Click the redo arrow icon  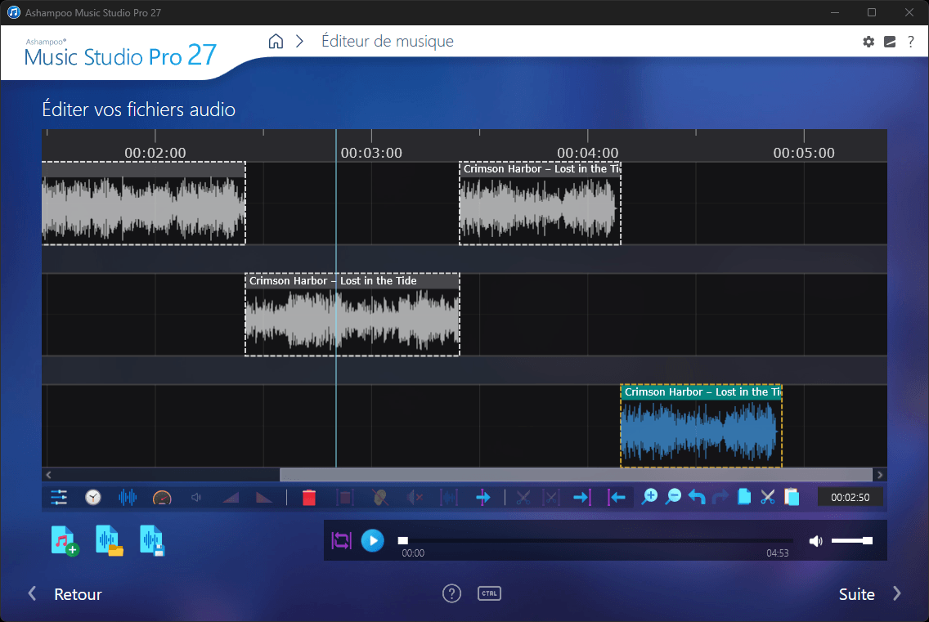click(720, 497)
